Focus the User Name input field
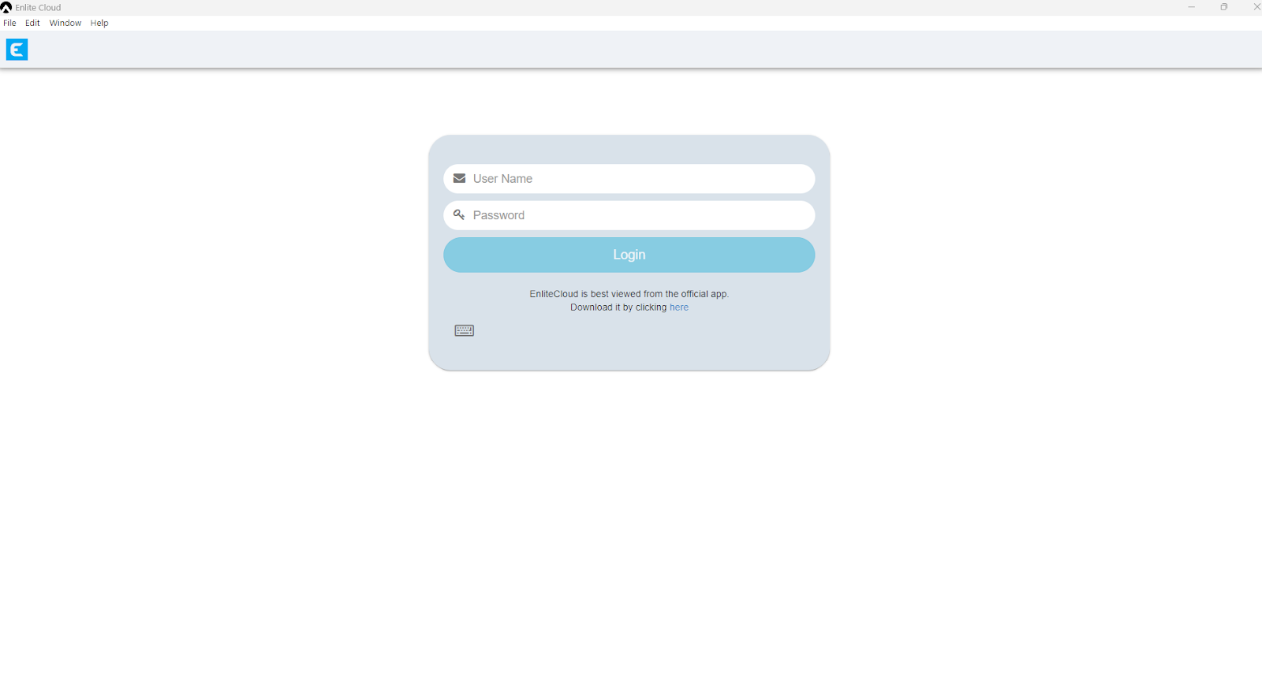1262x678 pixels. click(629, 178)
